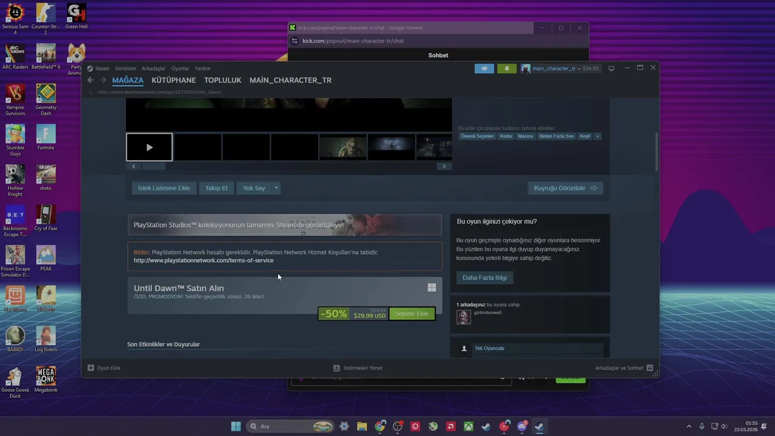Open the Arkadaşlar menu

click(154, 68)
